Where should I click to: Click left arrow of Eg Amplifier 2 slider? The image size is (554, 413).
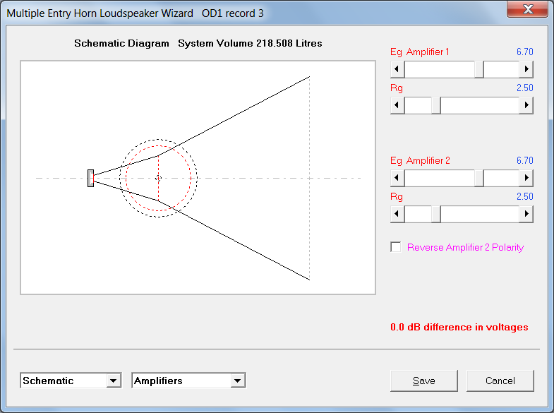(397, 178)
